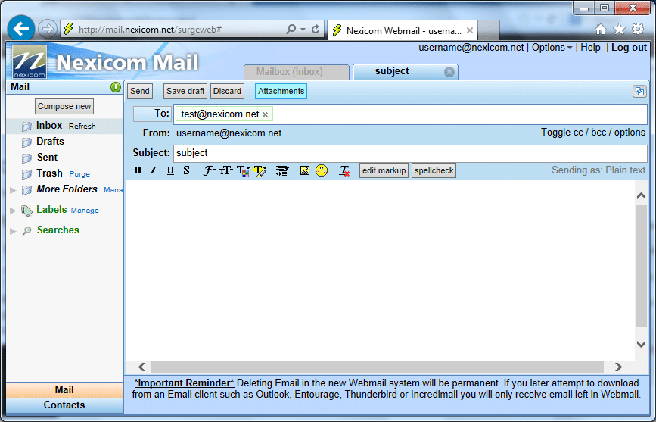Click the vertical scrollbar up arrow
This screenshot has height=422, width=656.
pyautogui.click(x=641, y=195)
